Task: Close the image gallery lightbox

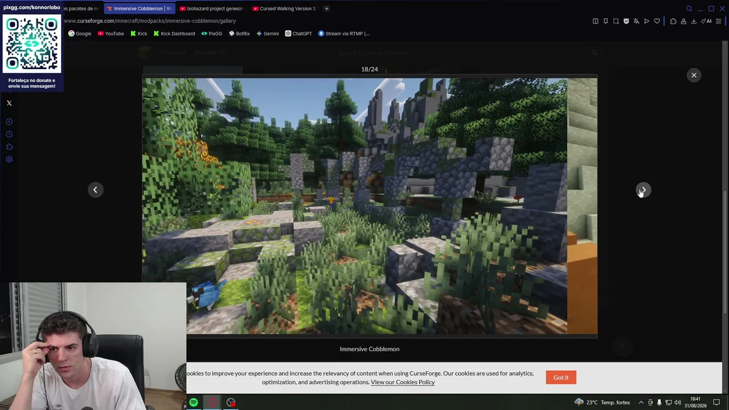Action: click(694, 75)
